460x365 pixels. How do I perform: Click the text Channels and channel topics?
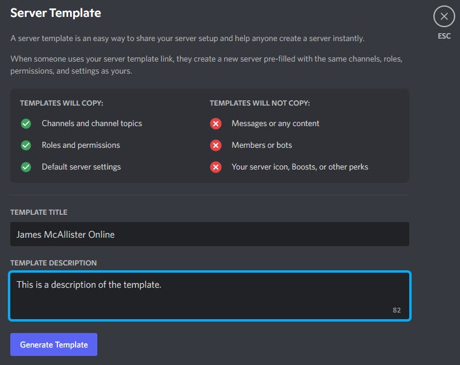coord(92,124)
